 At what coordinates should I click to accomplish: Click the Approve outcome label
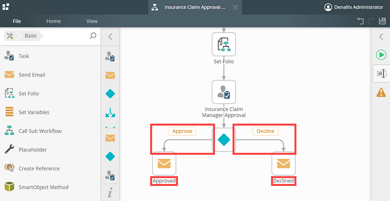pos(182,131)
